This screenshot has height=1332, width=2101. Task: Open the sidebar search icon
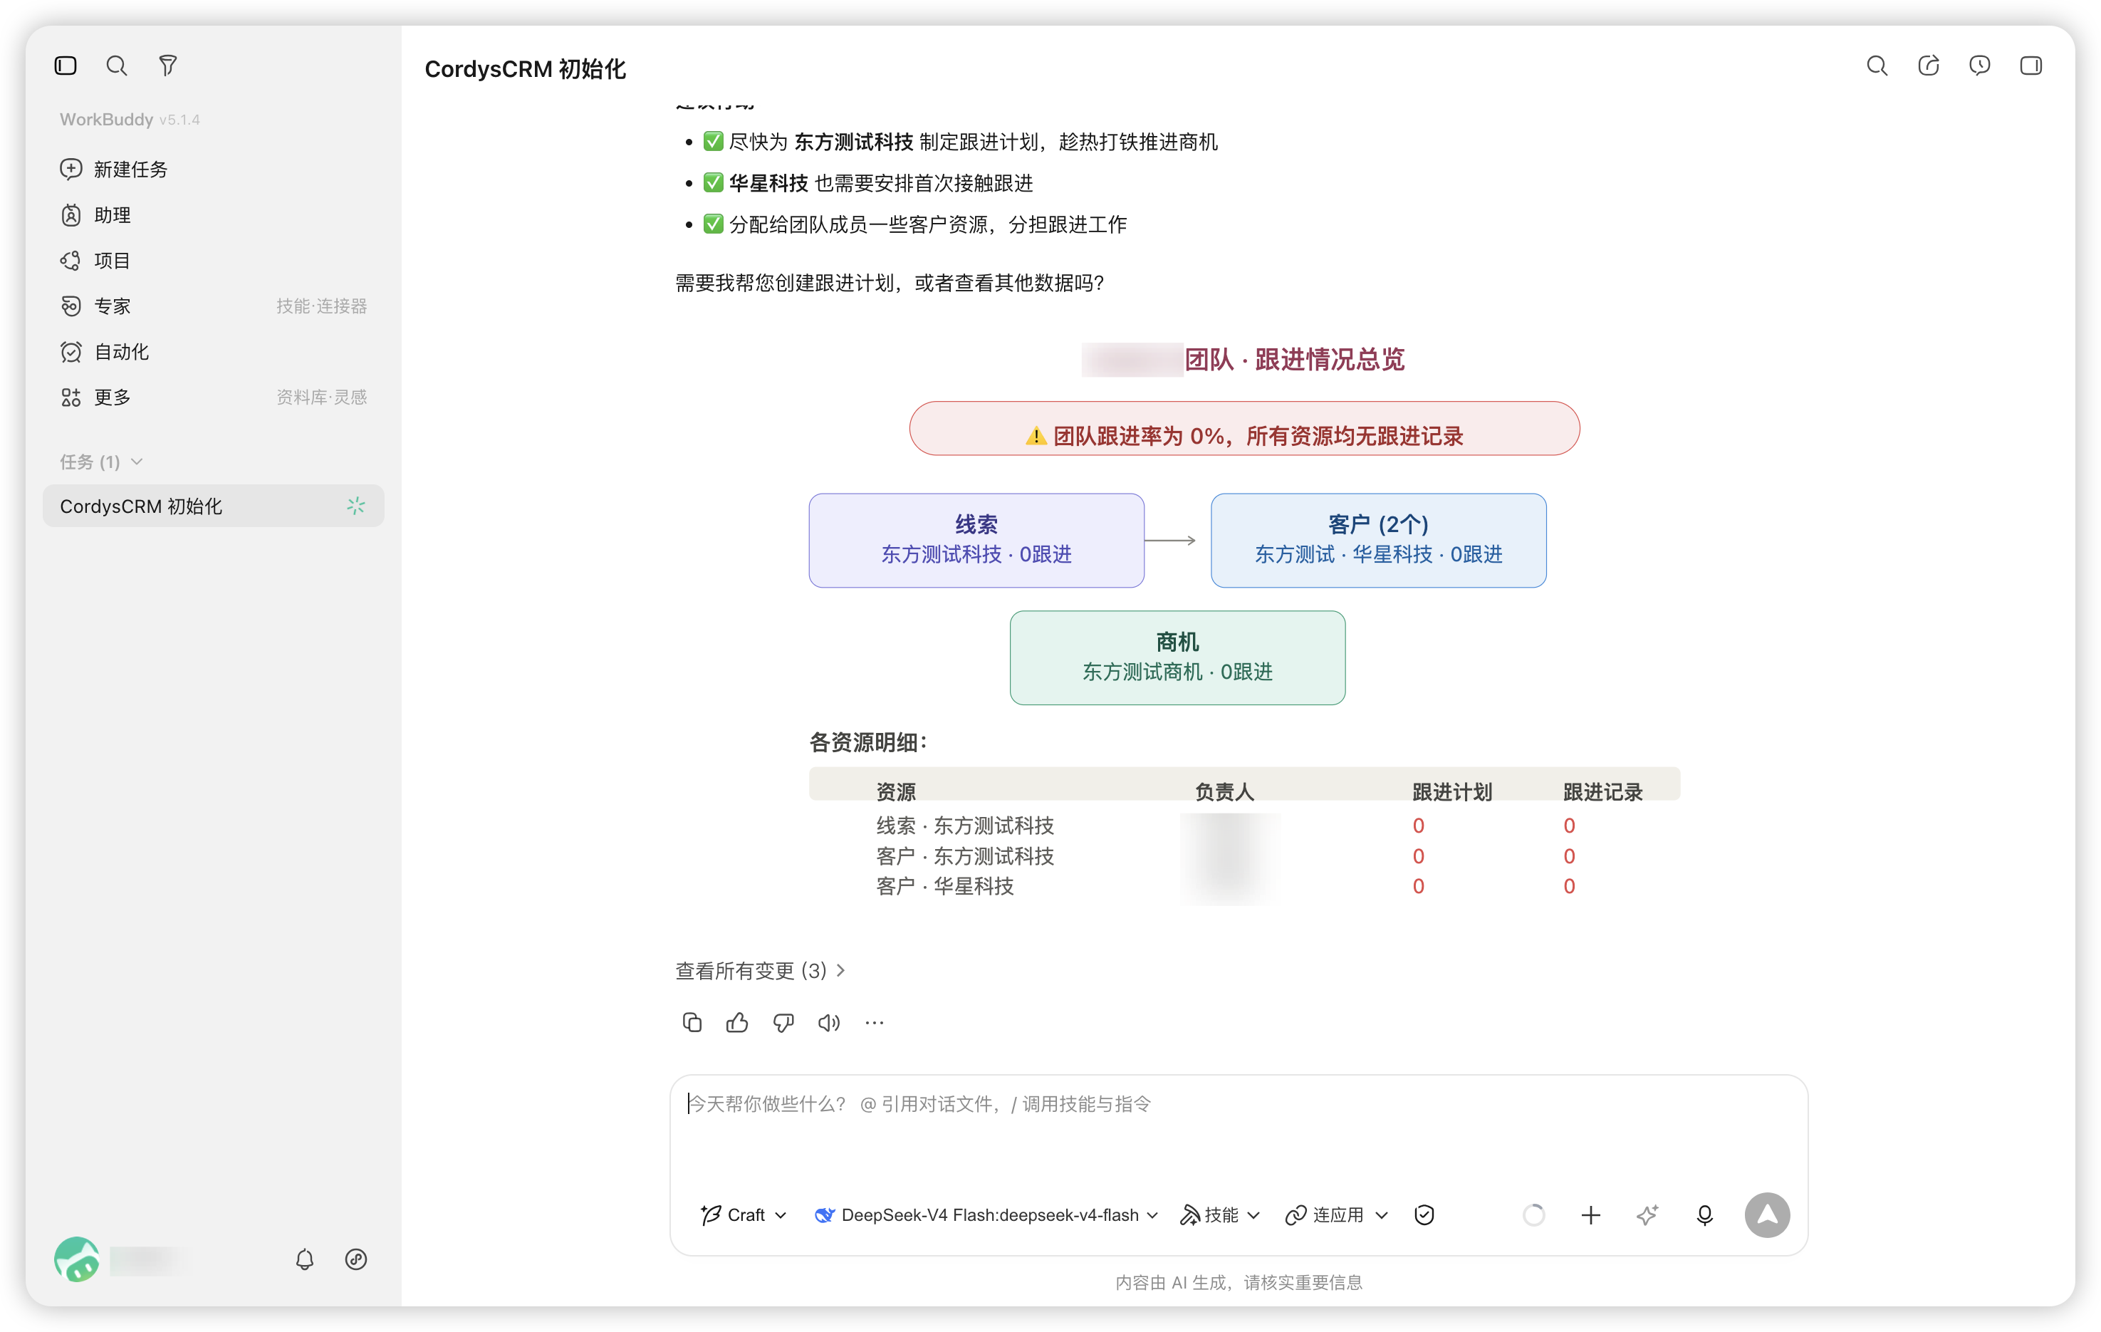click(x=116, y=66)
